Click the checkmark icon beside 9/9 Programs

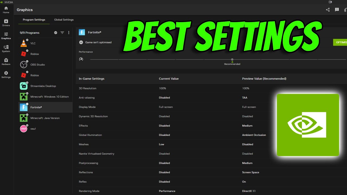pos(56,32)
